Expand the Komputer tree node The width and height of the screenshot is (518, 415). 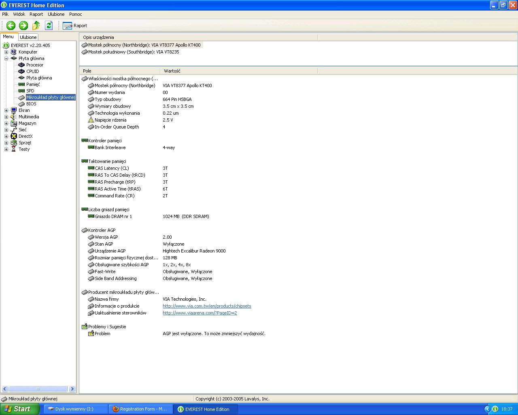coord(6,52)
